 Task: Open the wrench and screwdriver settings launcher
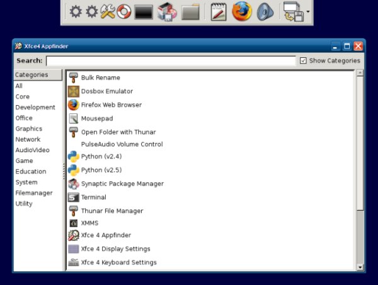click(x=108, y=11)
